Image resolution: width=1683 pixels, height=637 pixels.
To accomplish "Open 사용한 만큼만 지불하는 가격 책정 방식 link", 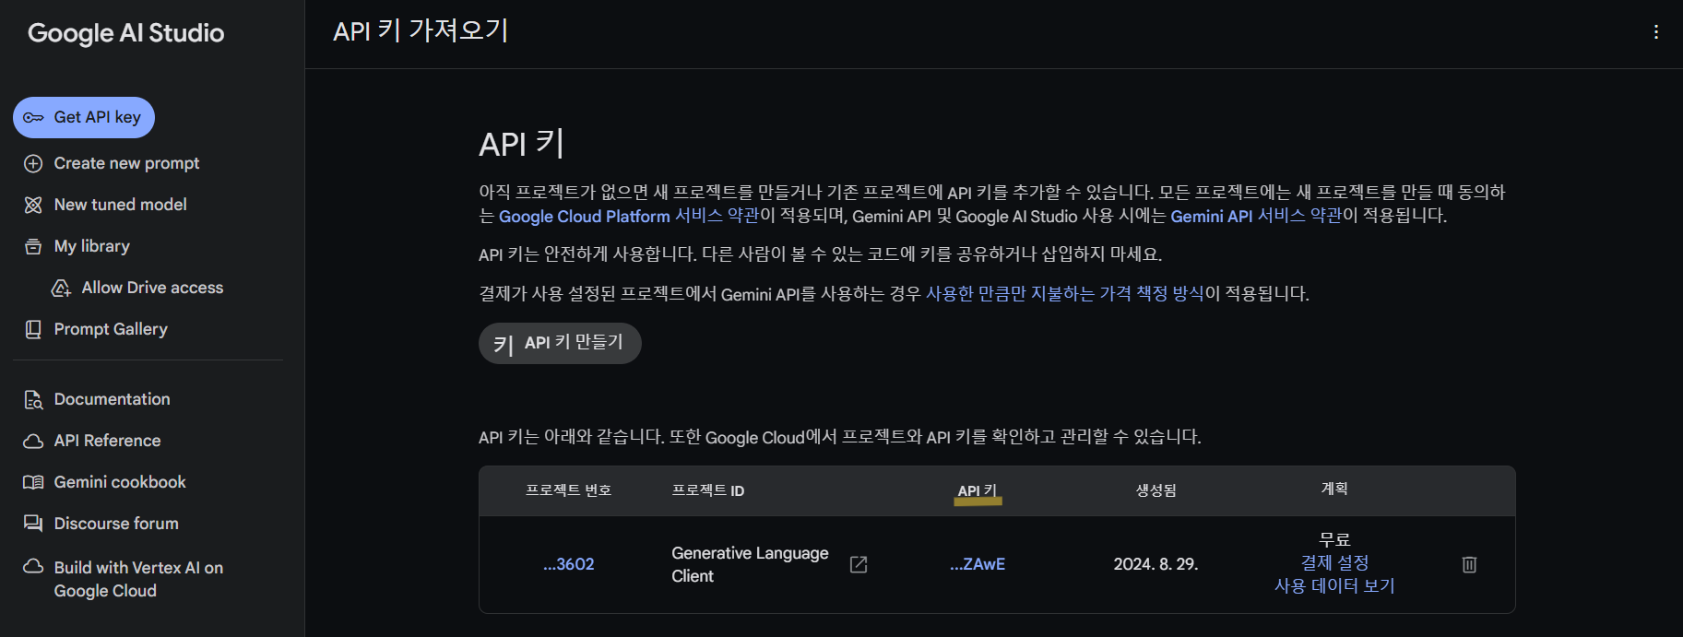I will click(1065, 293).
